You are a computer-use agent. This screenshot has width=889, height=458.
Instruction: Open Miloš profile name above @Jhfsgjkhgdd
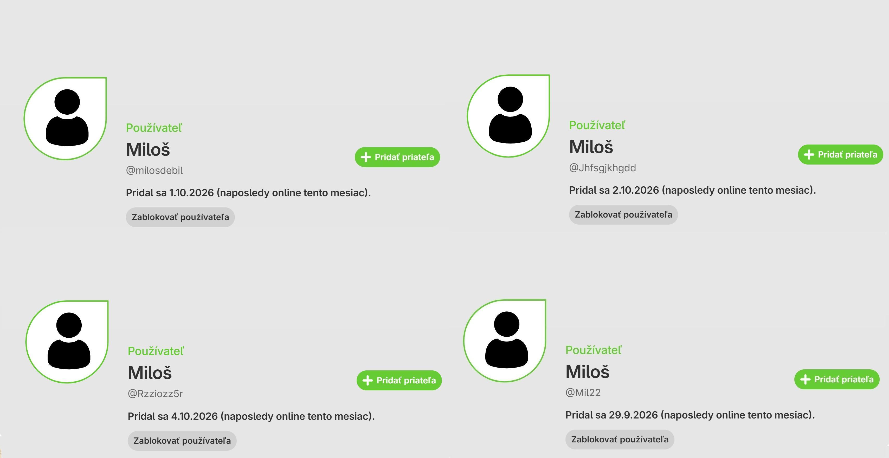(x=591, y=147)
